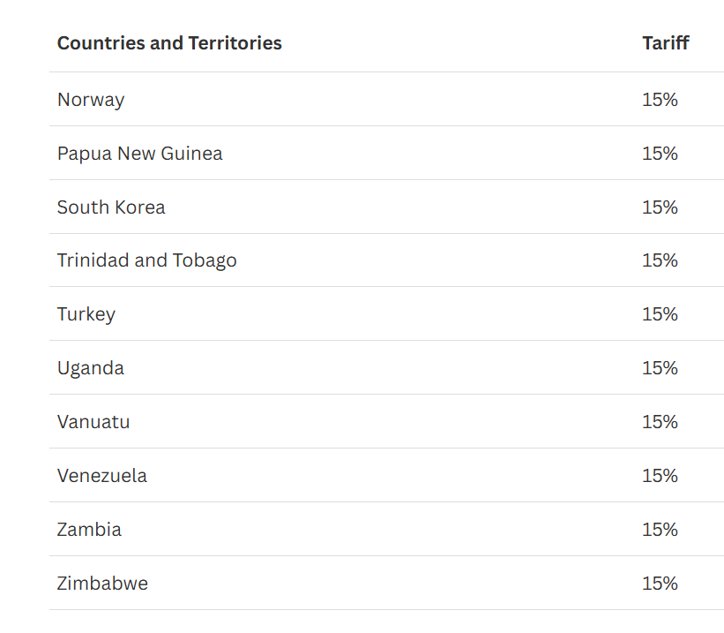Select the South Korea country name
The width and height of the screenshot is (724, 633).
click(x=111, y=207)
